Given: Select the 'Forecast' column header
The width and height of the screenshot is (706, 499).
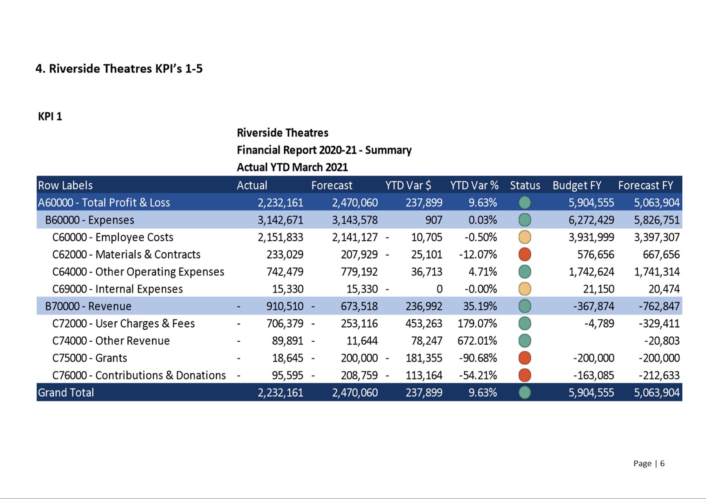Looking at the screenshot, I should click(332, 185).
